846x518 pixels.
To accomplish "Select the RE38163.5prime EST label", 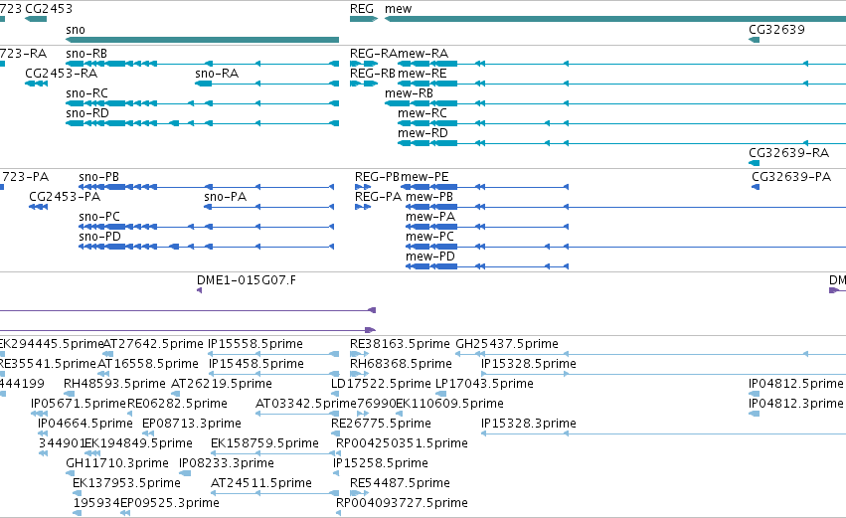I will point(400,344).
